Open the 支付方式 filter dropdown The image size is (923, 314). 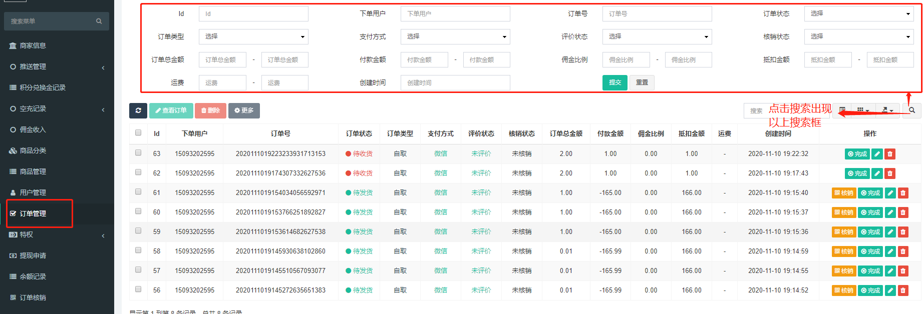455,37
